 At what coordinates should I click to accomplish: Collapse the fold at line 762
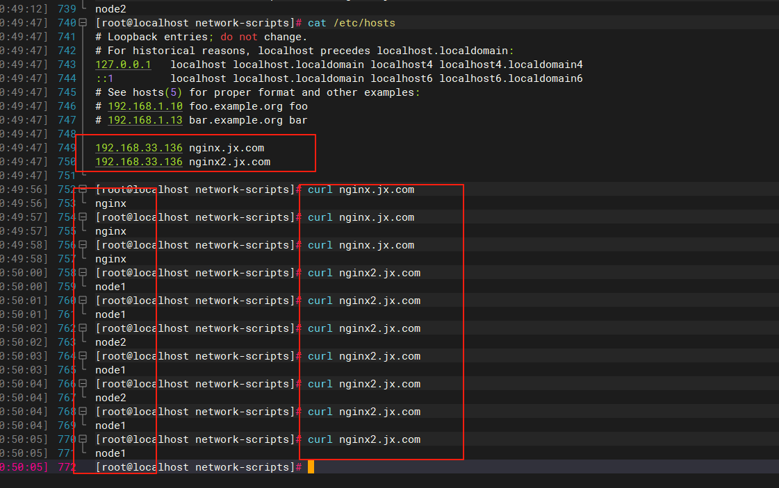pyautogui.click(x=83, y=328)
